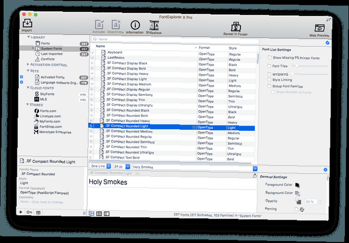This screenshot has height=243, width=349.
Task: Toggle the Kerning checkbox
Action: click(x=296, y=209)
